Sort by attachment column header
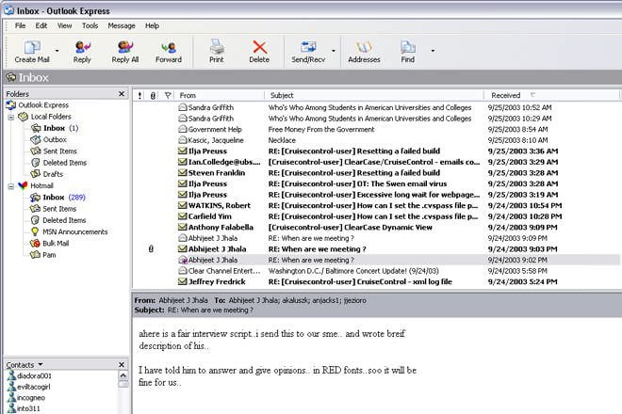Screen dimensions: 622x414 153,95
